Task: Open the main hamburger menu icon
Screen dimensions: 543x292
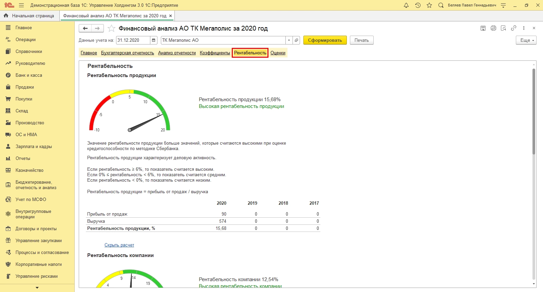Action: click(21, 5)
